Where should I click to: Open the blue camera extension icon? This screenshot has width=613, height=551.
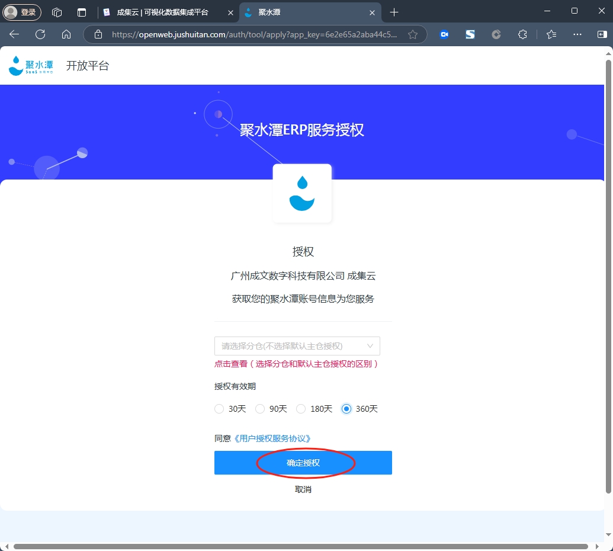coord(444,34)
